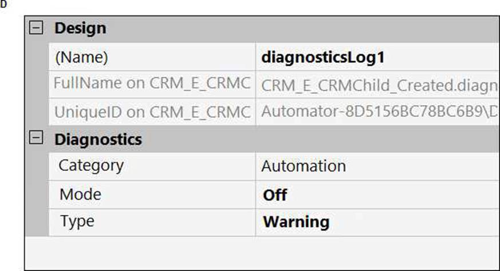
Task: Collapse the Design category section
Action: tap(36, 29)
